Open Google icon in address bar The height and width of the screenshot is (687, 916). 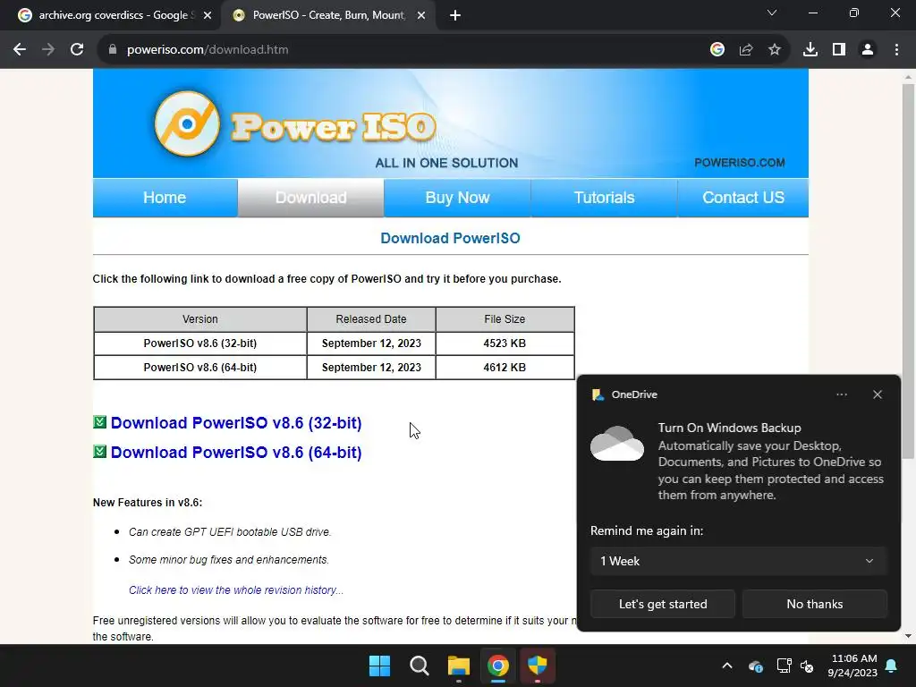[717, 50]
